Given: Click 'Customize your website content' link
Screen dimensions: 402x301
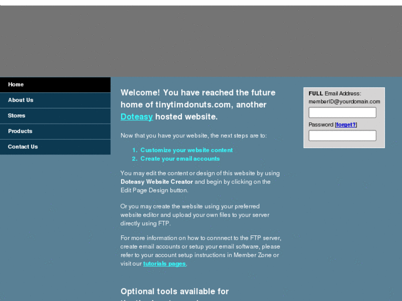Looking at the screenshot, I should tap(186, 150).
